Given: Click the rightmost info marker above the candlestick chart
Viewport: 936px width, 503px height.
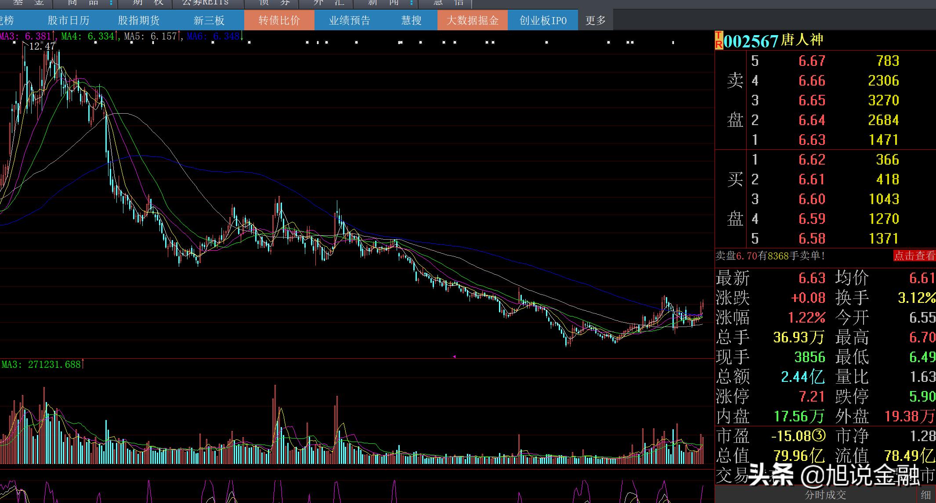Looking at the screenshot, I should (673, 43).
